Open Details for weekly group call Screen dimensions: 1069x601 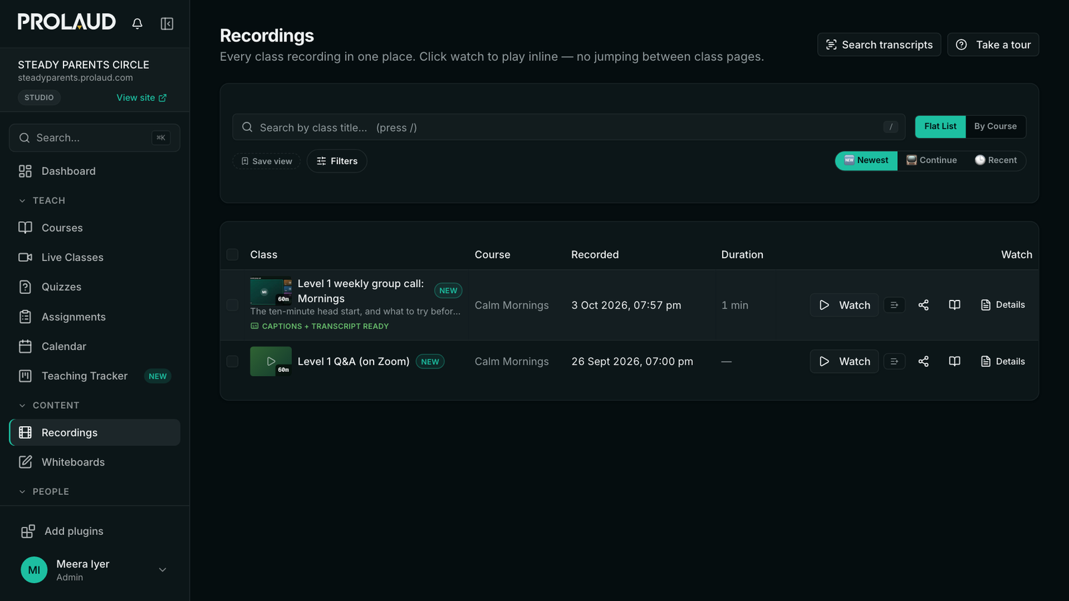point(1002,305)
